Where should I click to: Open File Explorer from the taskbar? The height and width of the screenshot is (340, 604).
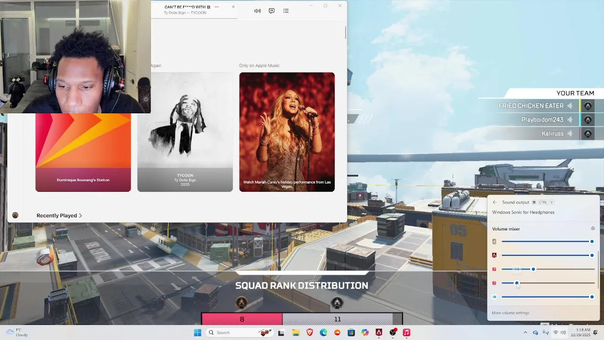[x=295, y=332]
